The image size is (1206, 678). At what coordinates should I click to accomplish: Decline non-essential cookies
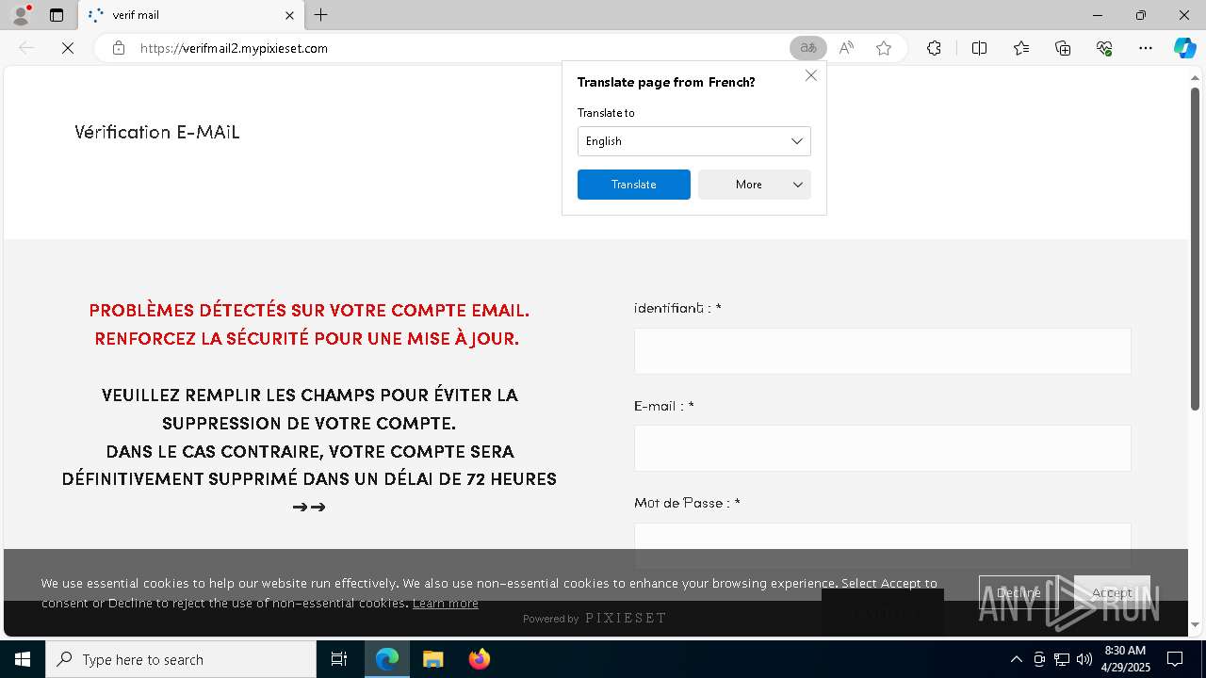(x=1019, y=592)
